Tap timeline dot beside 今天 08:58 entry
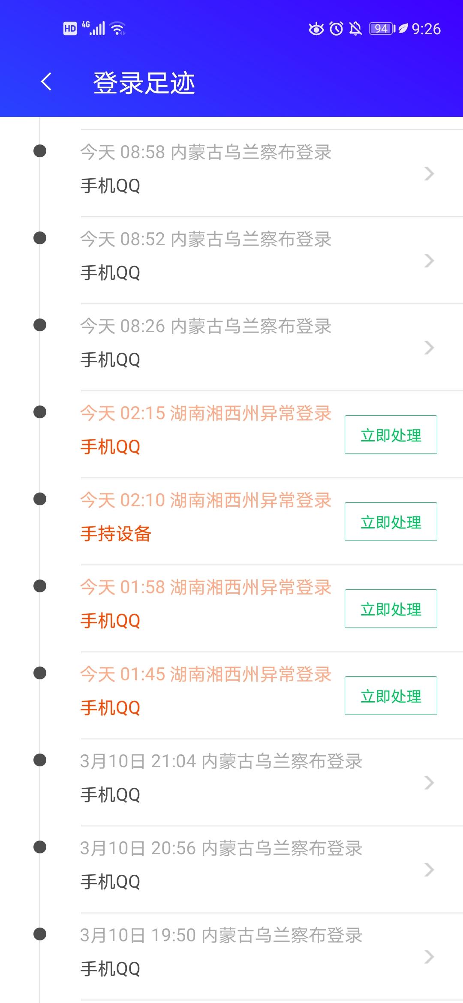The image size is (463, 1003). click(40, 151)
